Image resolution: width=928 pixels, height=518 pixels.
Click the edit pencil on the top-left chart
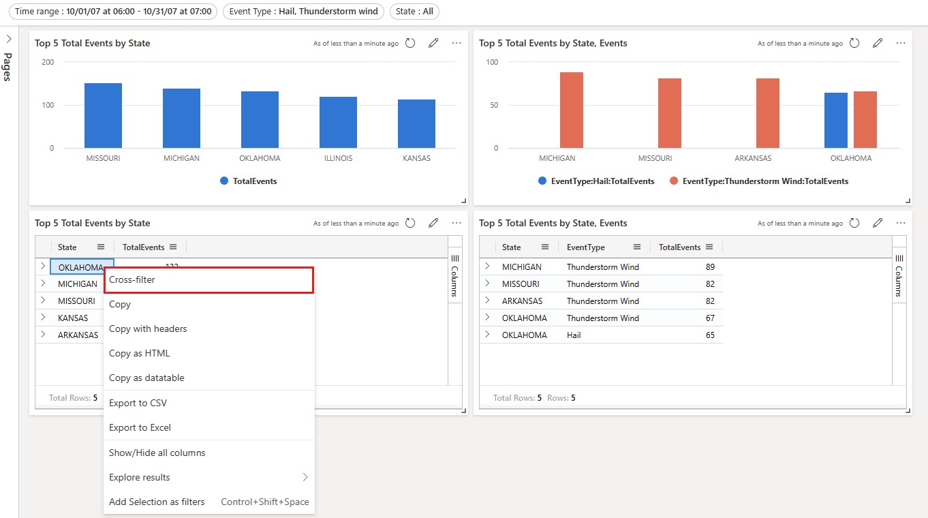click(x=433, y=42)
